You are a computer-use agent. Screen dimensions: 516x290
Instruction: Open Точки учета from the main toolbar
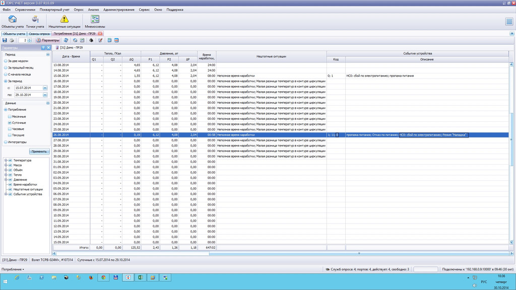point(35,21)
